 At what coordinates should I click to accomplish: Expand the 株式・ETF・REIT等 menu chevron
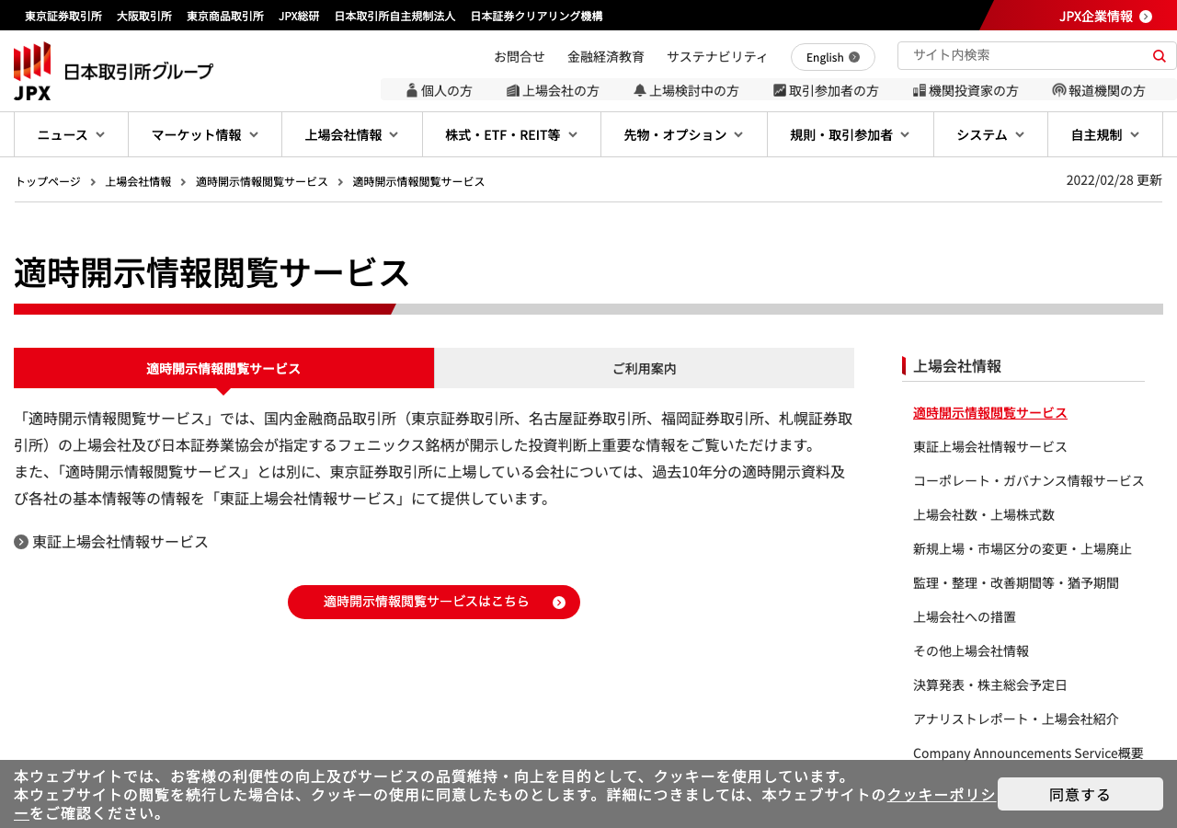coord(573,134)
